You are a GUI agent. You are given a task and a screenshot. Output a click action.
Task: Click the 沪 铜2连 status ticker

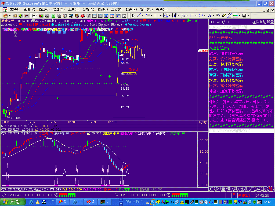coord(245,195)
